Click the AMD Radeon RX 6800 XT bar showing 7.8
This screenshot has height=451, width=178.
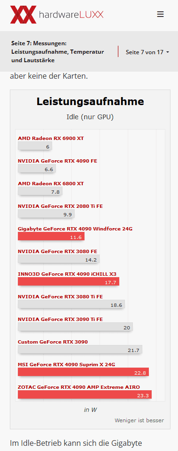pyautogui.click(x=40, y=191)
